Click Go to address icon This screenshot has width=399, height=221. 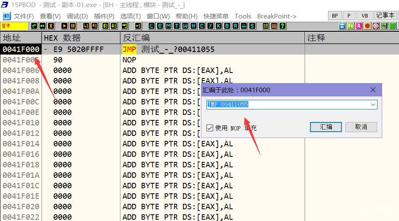(138, 26)
